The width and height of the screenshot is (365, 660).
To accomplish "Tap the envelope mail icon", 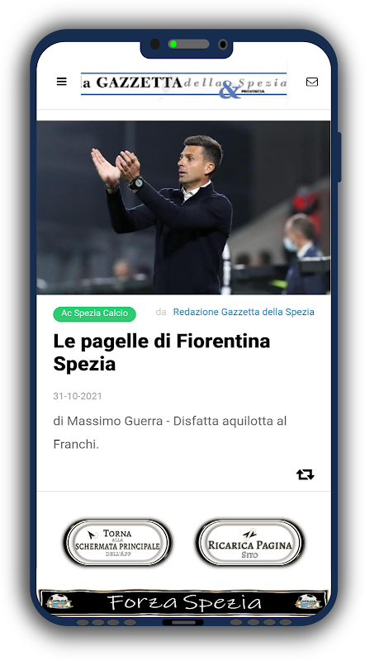I will pos(312,82).
